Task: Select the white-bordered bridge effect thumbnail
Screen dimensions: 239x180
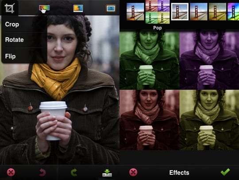Action: click(180, 12)
